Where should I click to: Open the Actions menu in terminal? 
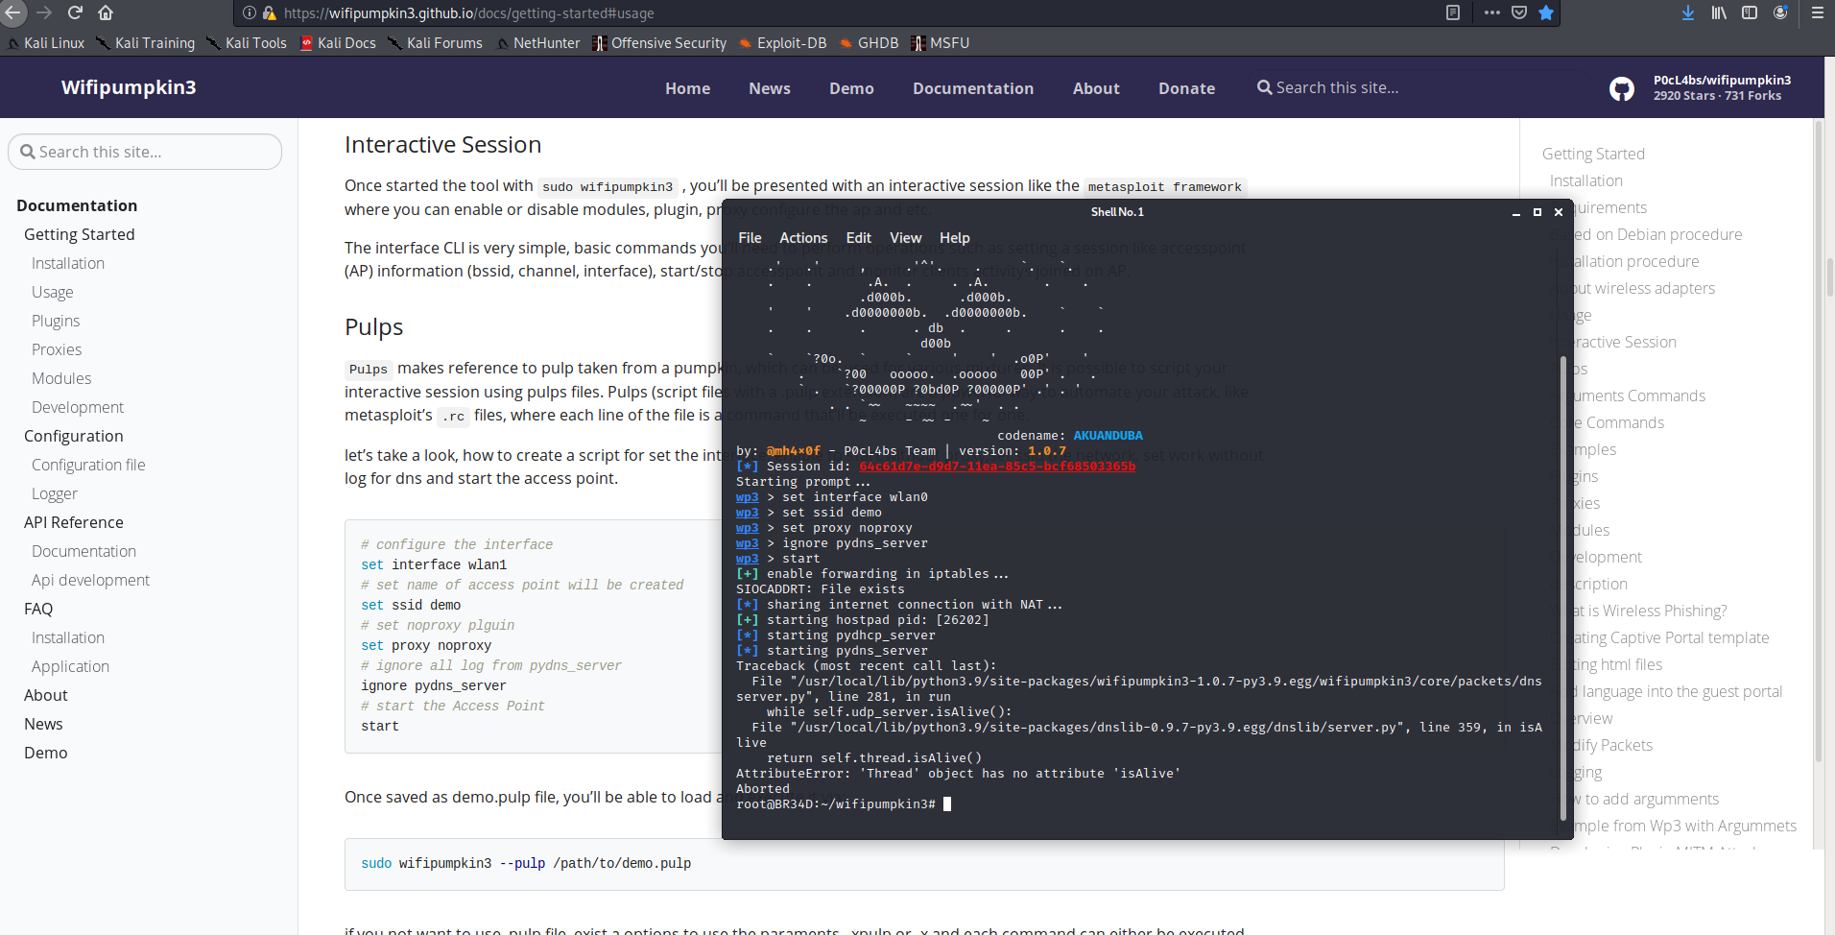803,238
